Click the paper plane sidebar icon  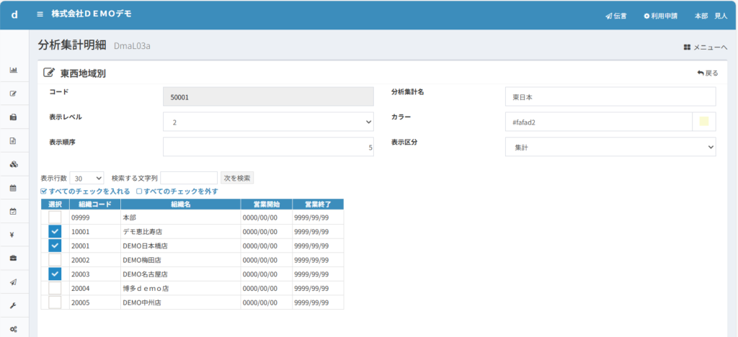click(x=13, y=282)
